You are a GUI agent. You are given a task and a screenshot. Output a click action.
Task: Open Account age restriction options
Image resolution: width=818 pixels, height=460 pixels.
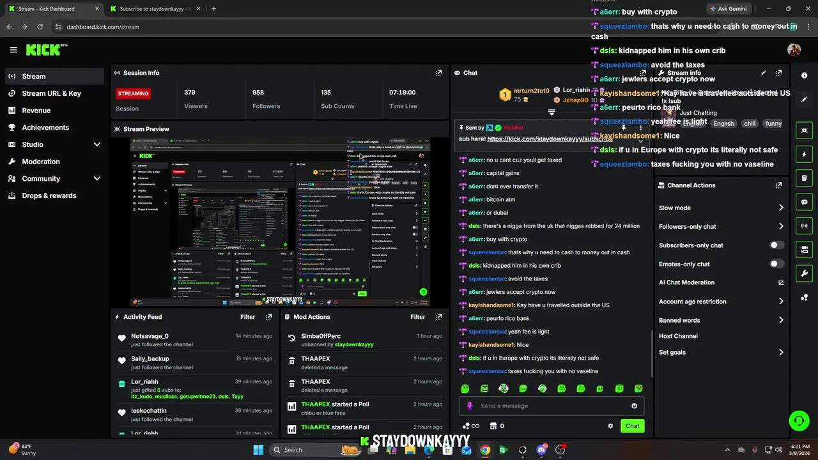coord(781,302)
